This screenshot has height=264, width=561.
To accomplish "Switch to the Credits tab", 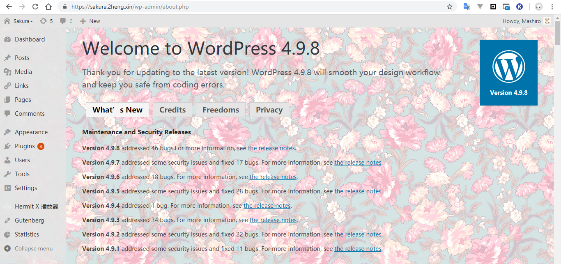I will (x=172, y=110).
